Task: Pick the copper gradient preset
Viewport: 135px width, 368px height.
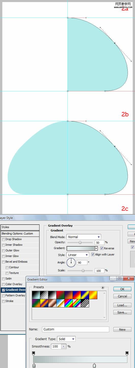Action: pyautogui.click(x=52, y=303)
